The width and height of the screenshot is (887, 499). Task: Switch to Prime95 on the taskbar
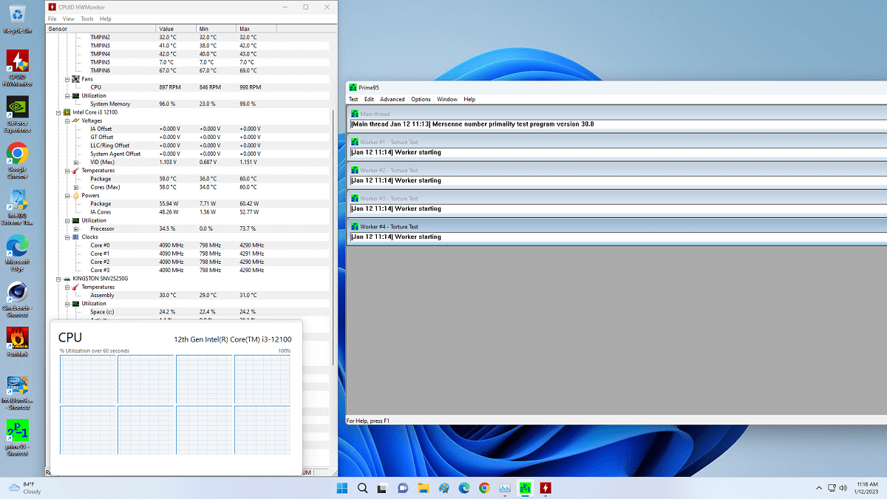[x=525, y=488]
